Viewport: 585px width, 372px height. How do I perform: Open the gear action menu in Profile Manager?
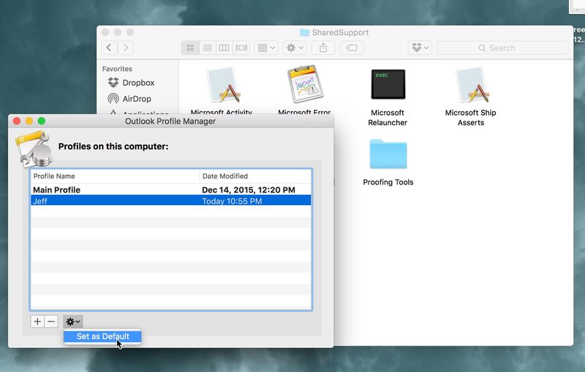click(72, 321)
